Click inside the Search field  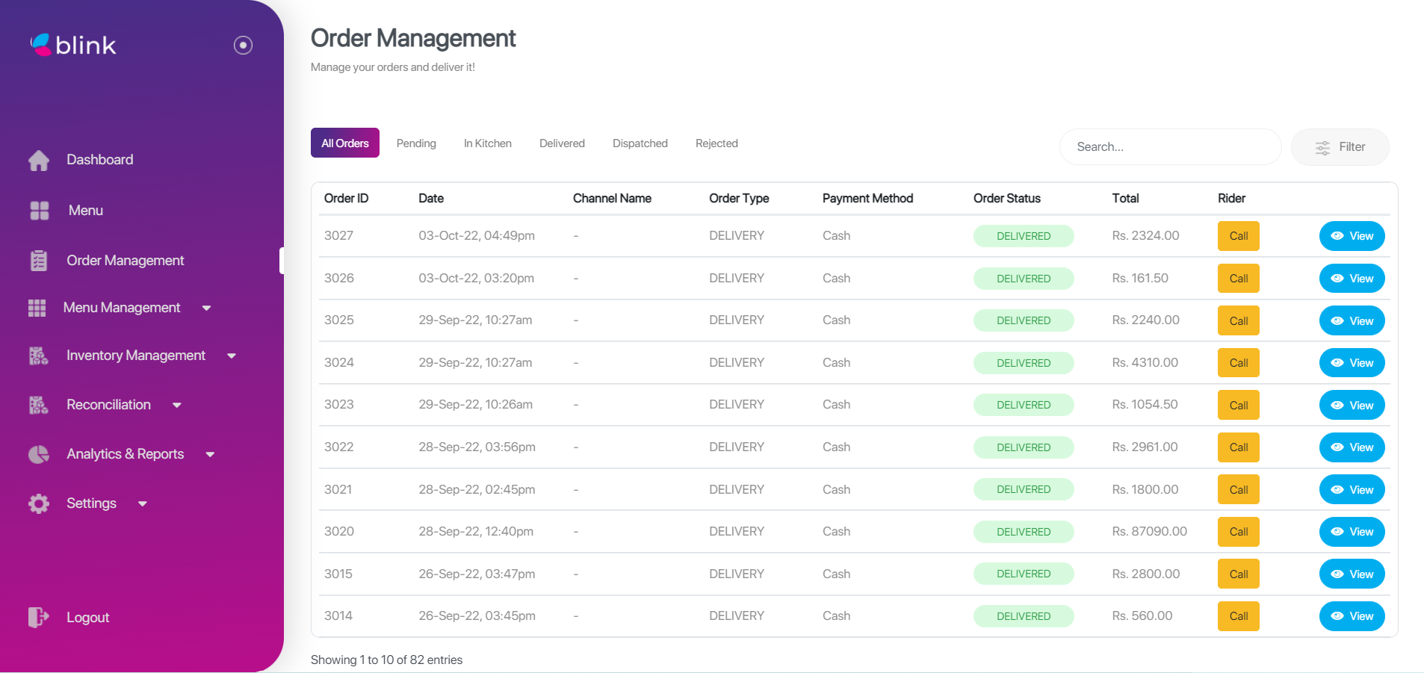(1170, 147)
